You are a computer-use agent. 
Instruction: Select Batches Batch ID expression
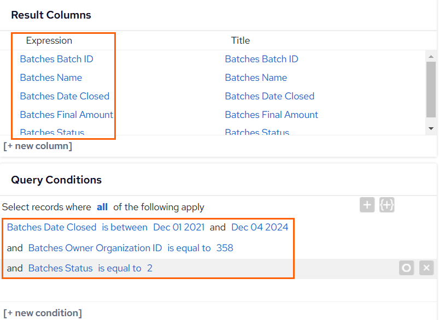[56, 59]
